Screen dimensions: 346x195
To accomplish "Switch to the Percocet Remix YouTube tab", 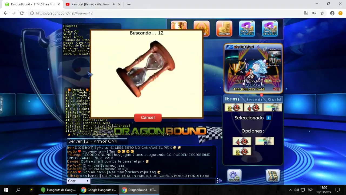I will point(91,4).
